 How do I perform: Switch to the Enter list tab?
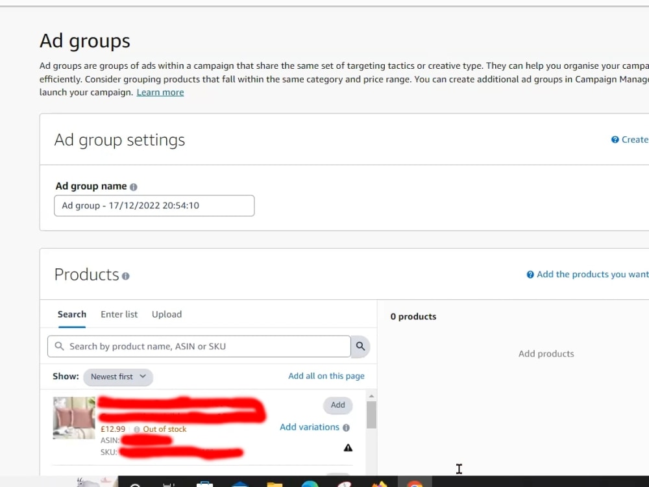pyautogui.click(x=119, y=314)
